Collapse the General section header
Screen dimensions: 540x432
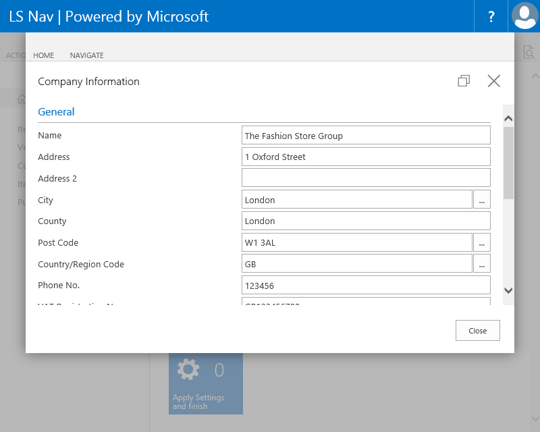56,112
